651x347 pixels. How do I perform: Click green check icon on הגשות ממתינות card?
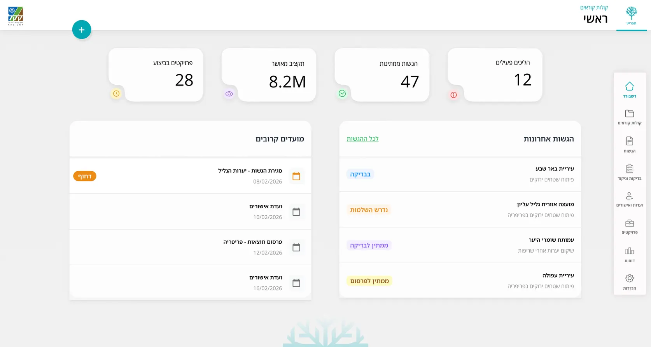click(x=342, y=93)
